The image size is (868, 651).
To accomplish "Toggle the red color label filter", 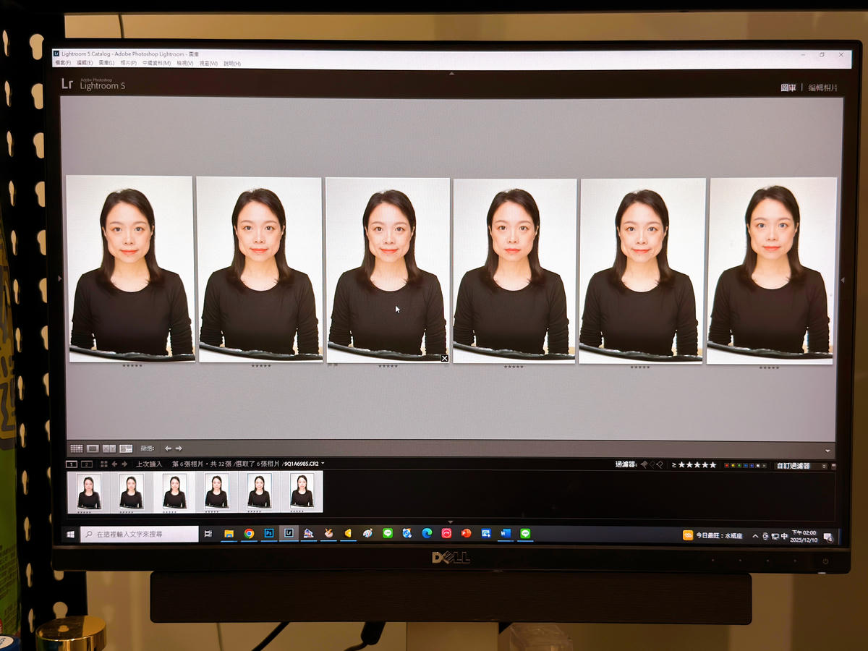I will point(726,465).
